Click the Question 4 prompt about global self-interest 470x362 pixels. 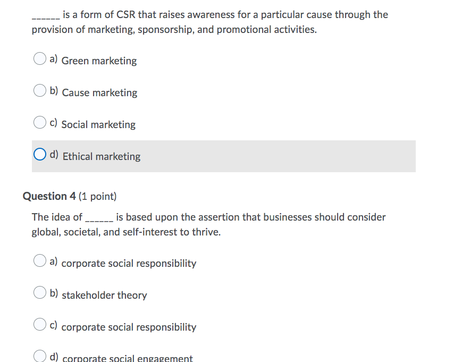[208, 224]
